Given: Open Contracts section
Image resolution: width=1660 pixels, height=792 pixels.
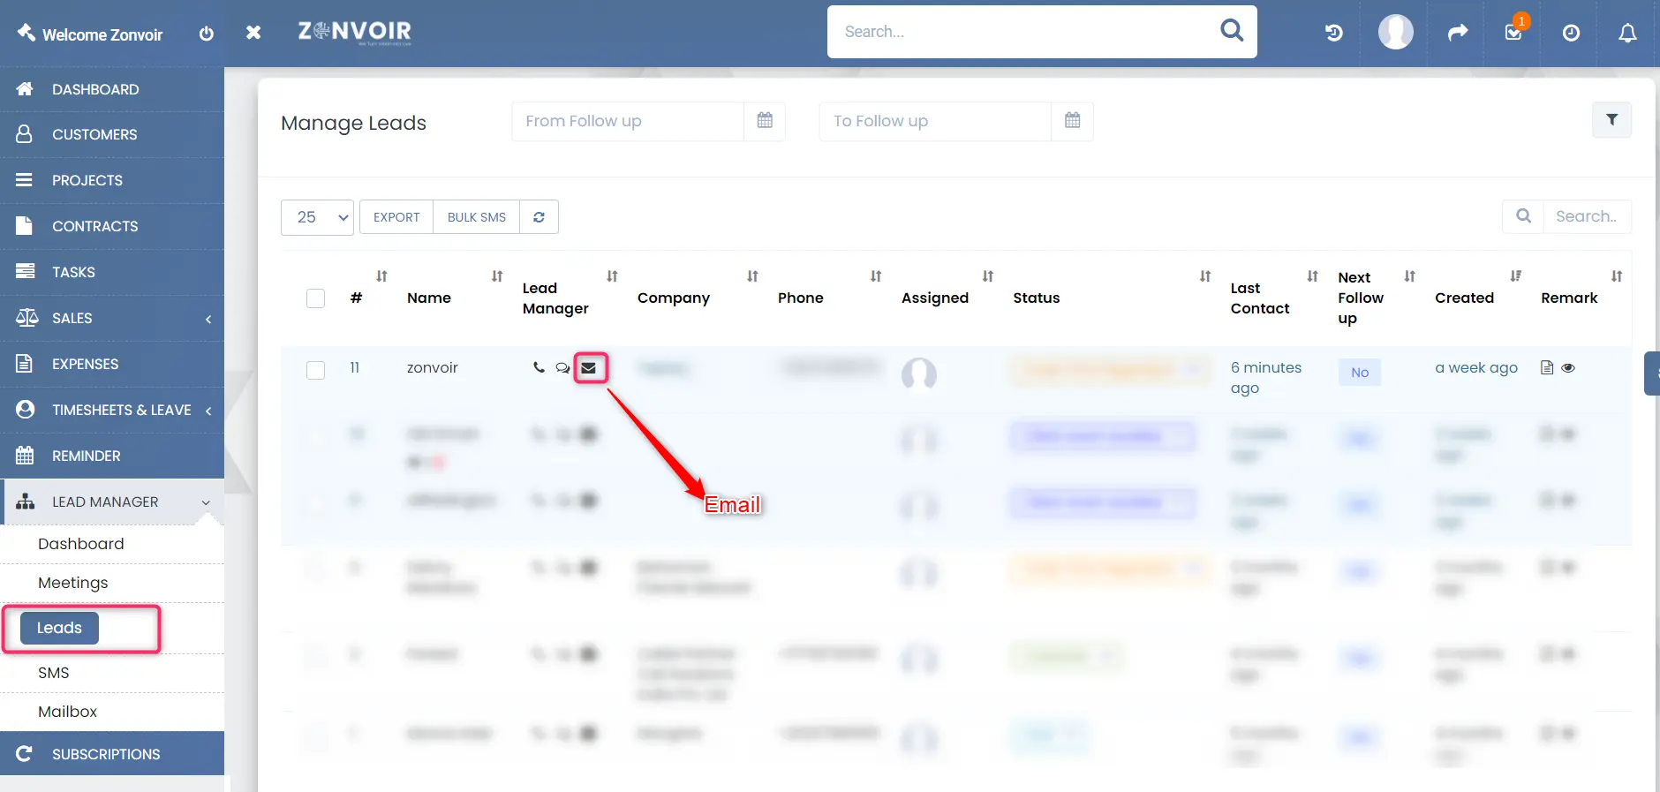Looking at the screenshot, I should click(x=112, y=226).
